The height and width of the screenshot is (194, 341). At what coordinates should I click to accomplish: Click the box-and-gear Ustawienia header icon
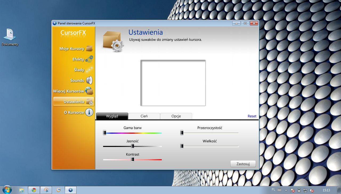tap(113, 41)
